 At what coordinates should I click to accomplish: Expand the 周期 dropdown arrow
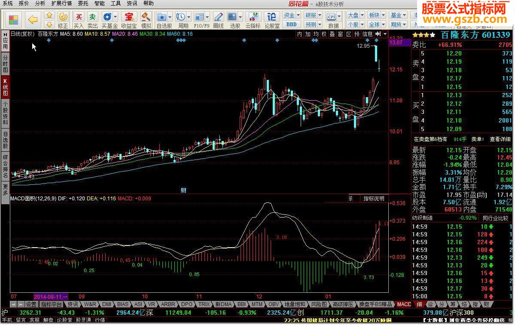coord(189,16)
